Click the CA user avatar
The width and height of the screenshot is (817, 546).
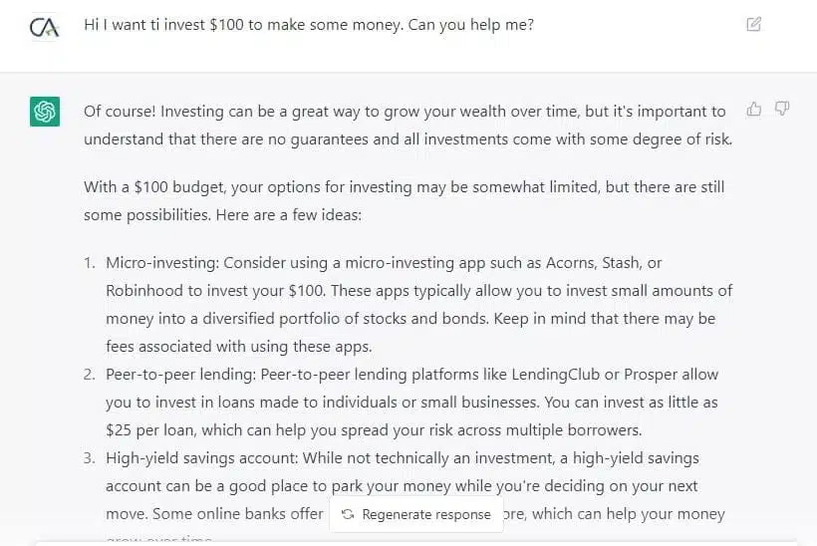coord(45,27)
